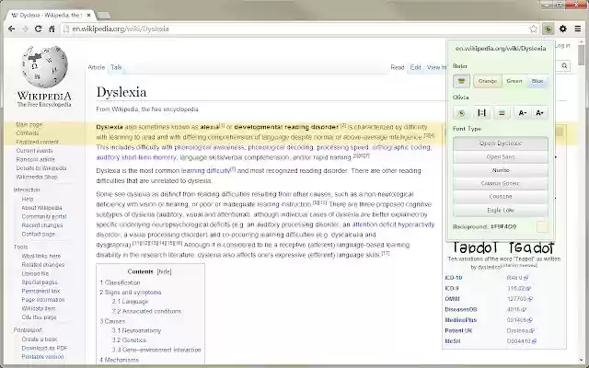Collapse the Contents box via hide
The width and height of the screenshot is (589, 368).
(164, 271)
